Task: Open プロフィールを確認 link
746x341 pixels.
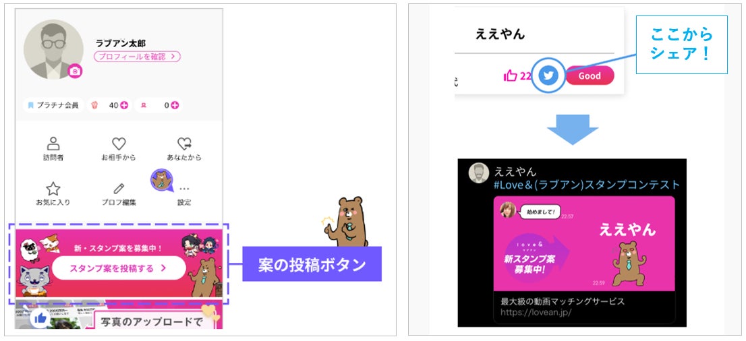Action: pyautogui.click(x=137, y=57)
